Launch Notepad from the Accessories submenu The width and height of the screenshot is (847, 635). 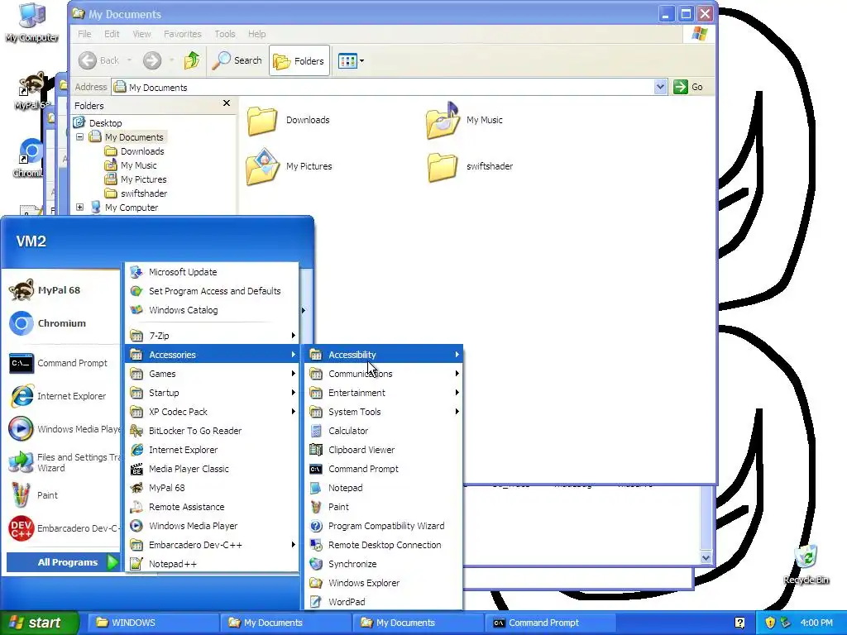coord(384,488)
